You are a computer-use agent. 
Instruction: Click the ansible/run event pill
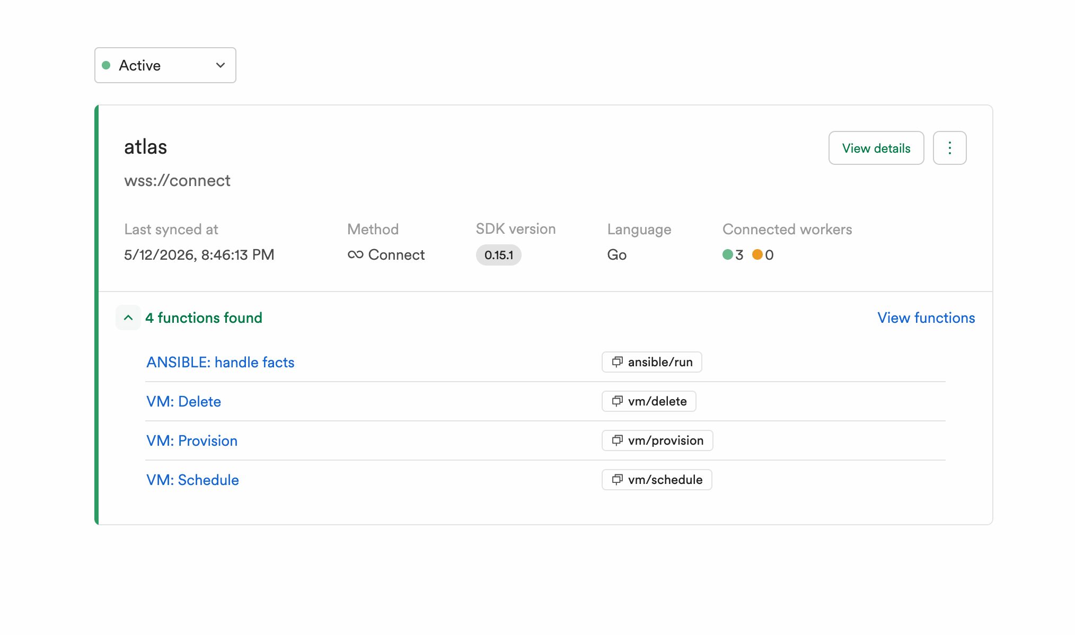(x=651, y=362)
